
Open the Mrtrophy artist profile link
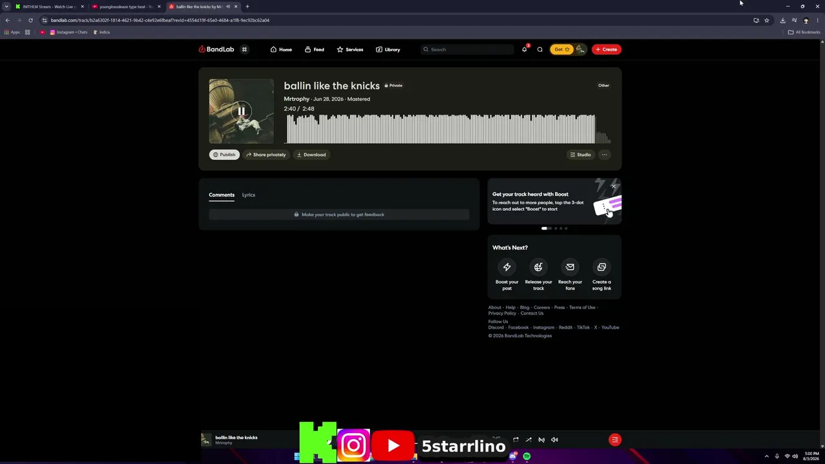coord(296,99)
